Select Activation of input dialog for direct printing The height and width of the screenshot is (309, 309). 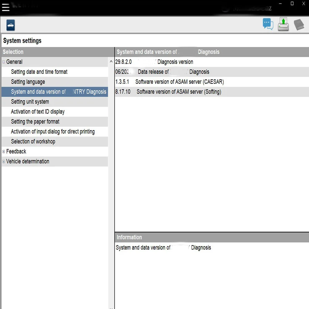pyautogui.click(x=55, y=132)
